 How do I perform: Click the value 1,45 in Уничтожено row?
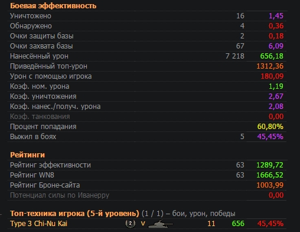tap(276, 16)
